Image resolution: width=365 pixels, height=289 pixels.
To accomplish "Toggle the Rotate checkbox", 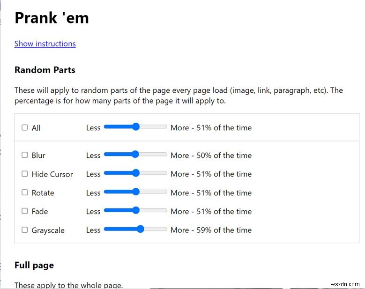I will point(25,193).
